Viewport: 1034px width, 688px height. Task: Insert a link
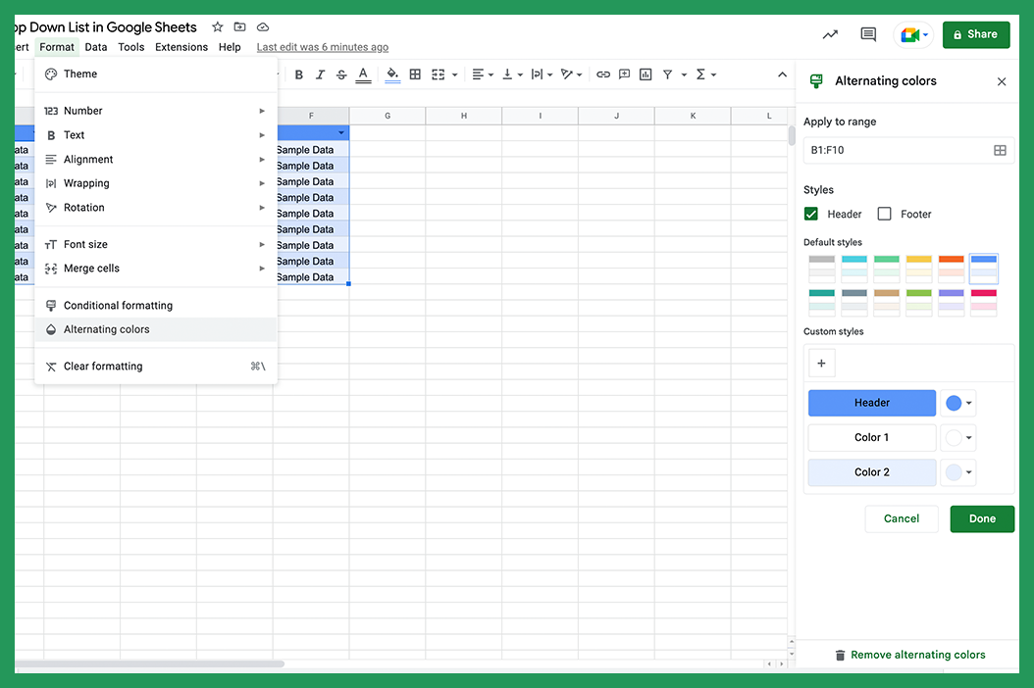[603, 74]
